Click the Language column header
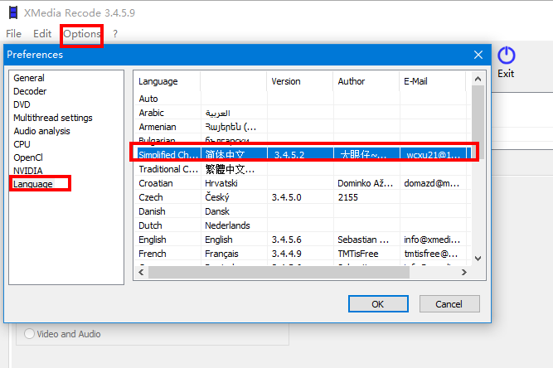Screen dimensions: 553x368 pyautogui.click(x=167, y=81)
